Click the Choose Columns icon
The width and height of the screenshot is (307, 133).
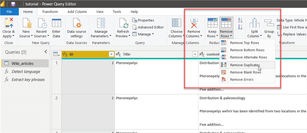click(176, 23)
